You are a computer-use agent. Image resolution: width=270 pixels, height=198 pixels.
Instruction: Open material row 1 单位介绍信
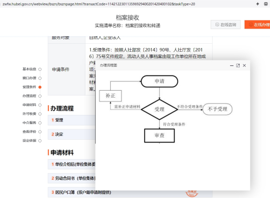tap(71, 164)
